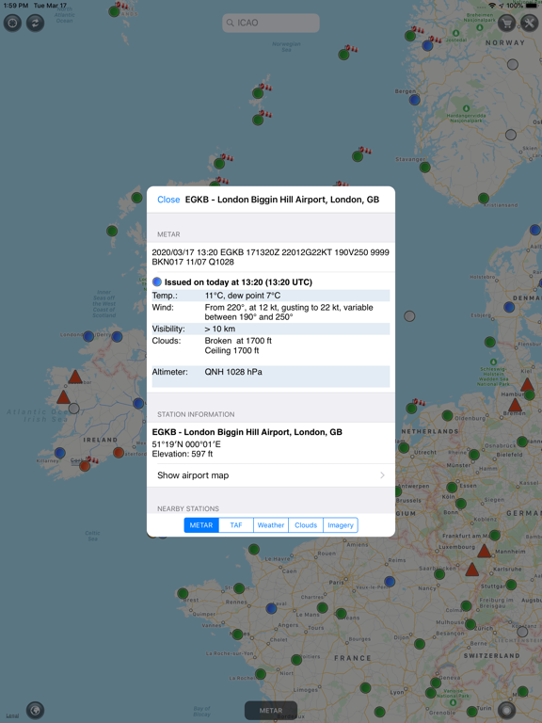This screenshot has height=723, width=542.
Task: Click the ICAO search field
Action: point(271,23)
